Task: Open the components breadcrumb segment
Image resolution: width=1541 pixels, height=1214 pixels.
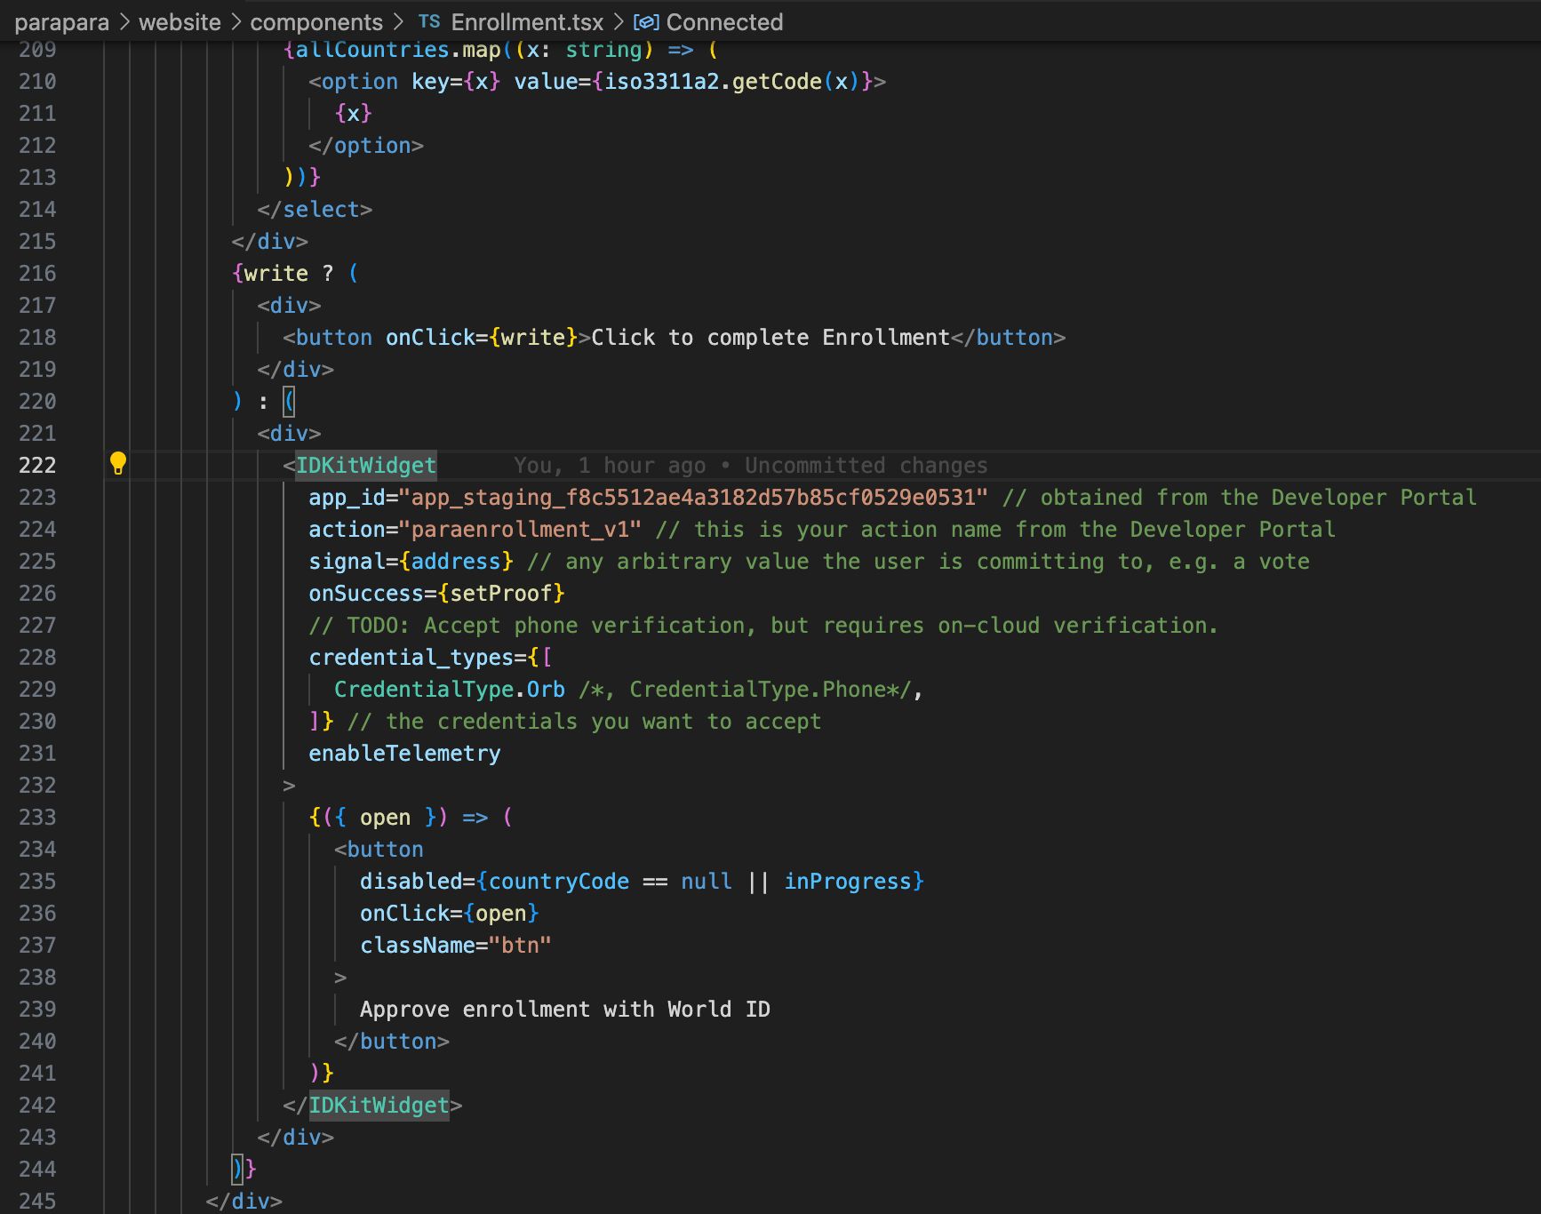Action: (316, 22)
